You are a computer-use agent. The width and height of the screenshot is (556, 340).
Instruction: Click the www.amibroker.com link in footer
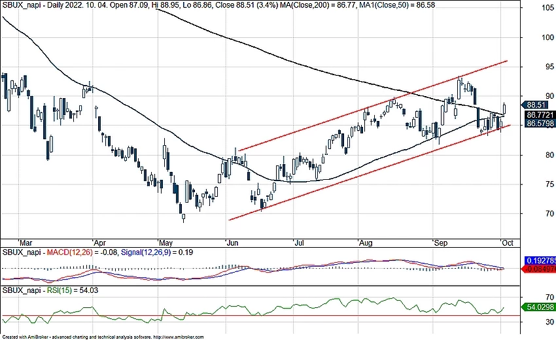179,337
